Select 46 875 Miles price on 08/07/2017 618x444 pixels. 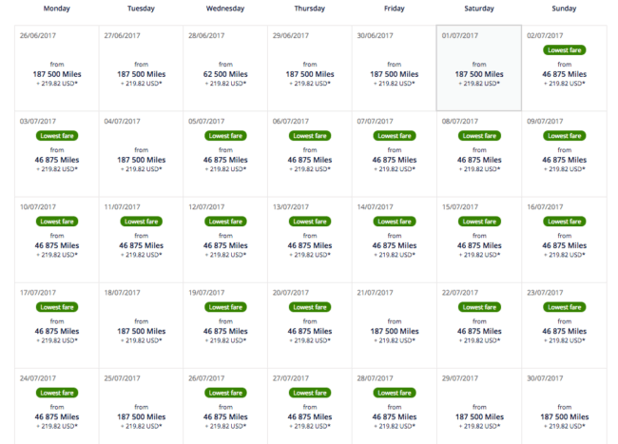(479, 160)
